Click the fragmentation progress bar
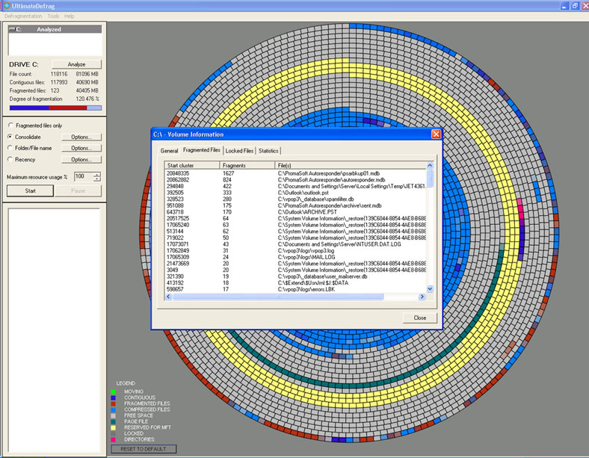The height and width of the screenshot is (458, 589). tap(55, 108)
